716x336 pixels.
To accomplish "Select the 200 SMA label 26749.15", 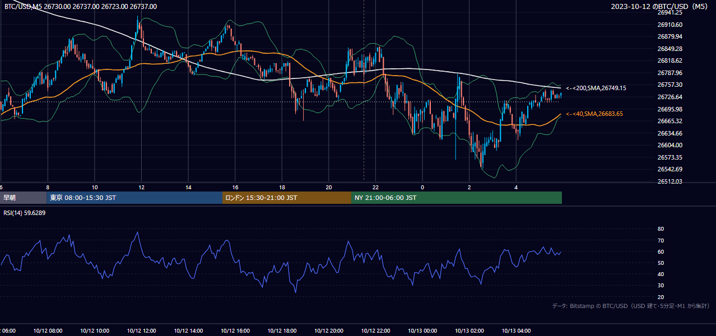I will click(596, 88).
